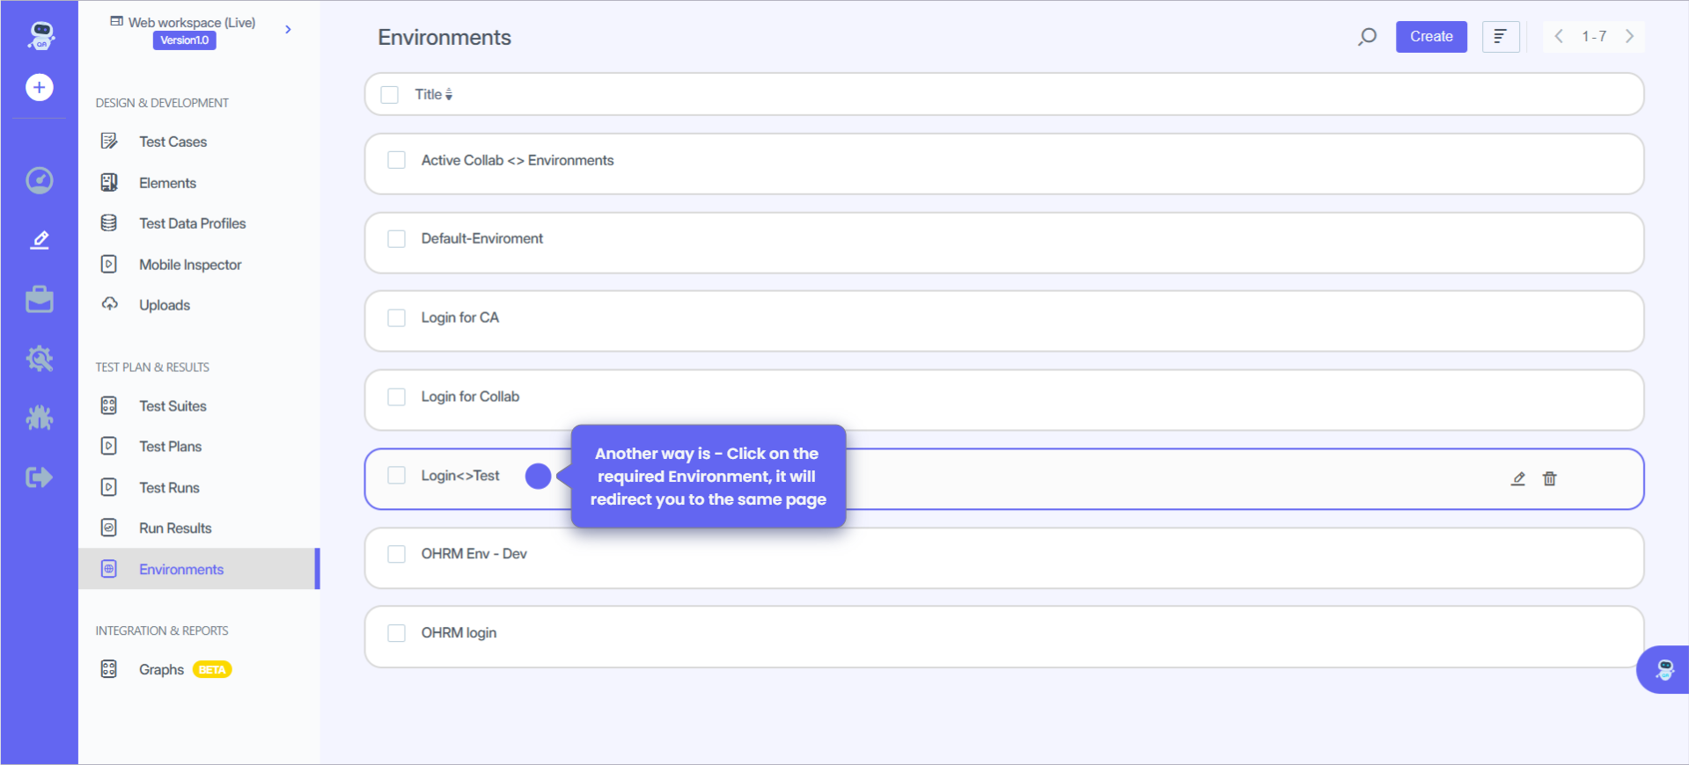Click the tour hotspot dot beside Login<>Test

pyautogui.click(x=538, y=476)
